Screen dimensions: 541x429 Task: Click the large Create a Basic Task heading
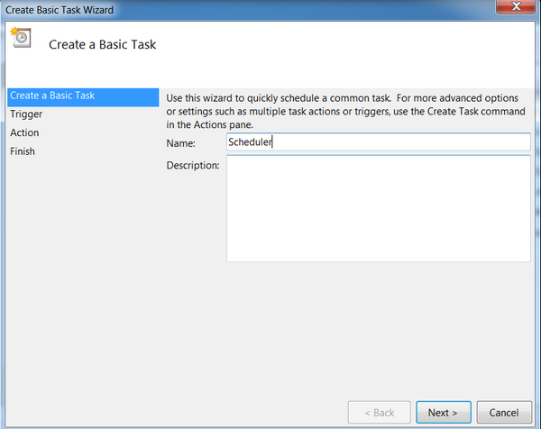point(102,44)
